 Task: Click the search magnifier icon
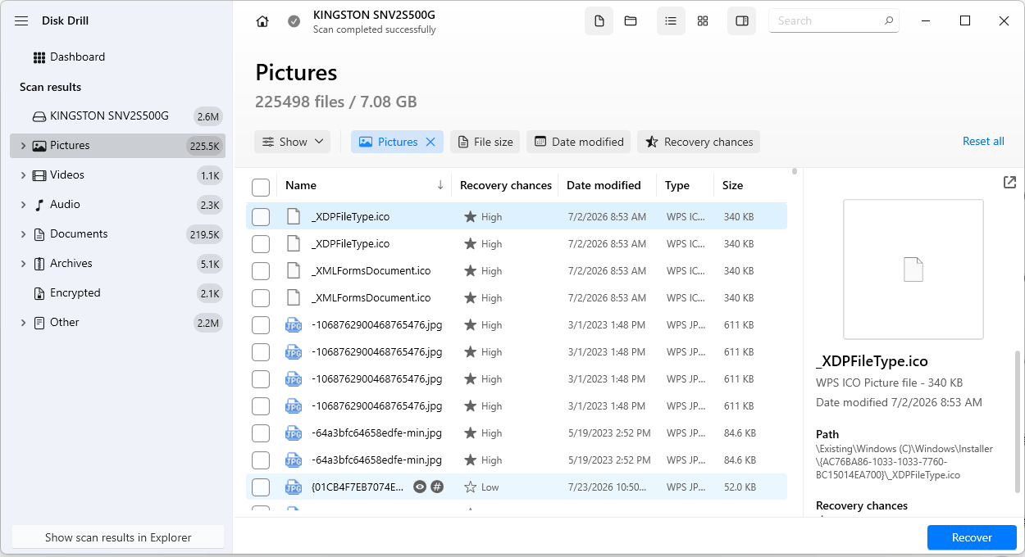pos(889,20)
